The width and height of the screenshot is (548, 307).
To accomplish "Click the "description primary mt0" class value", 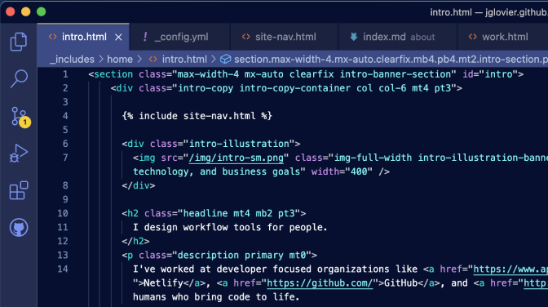I will (x=242, y=256).
